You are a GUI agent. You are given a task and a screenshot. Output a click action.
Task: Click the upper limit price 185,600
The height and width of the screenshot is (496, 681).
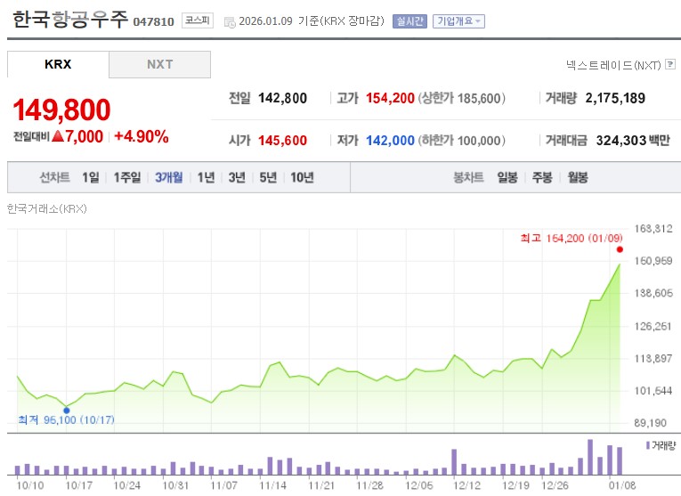[479, 99]
